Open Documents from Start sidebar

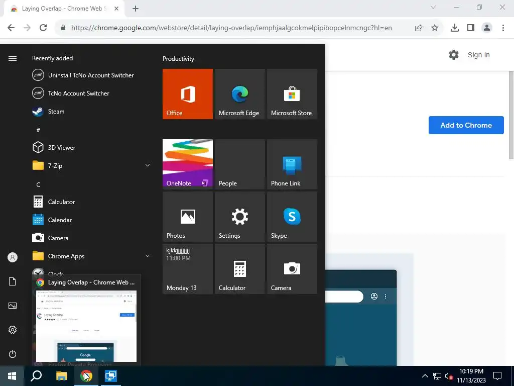point(13,281)
